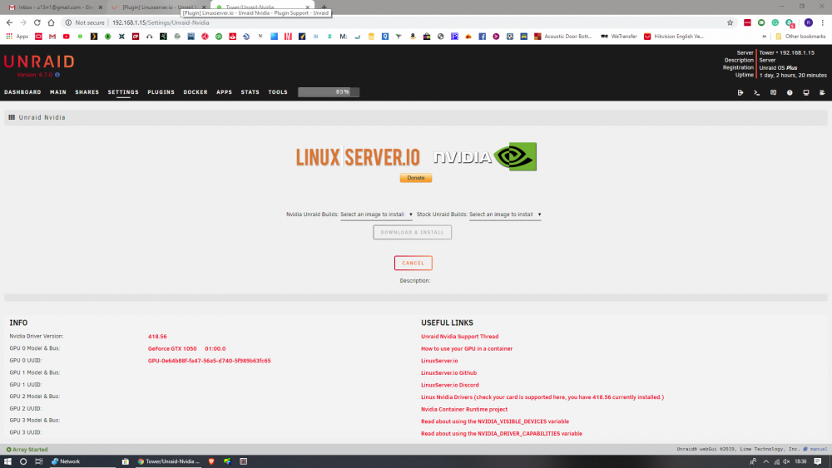This screenshot has width=832, height=468.
Task: Click the Acoustic Door Bott... bookmark
Action: pos(562,37)
